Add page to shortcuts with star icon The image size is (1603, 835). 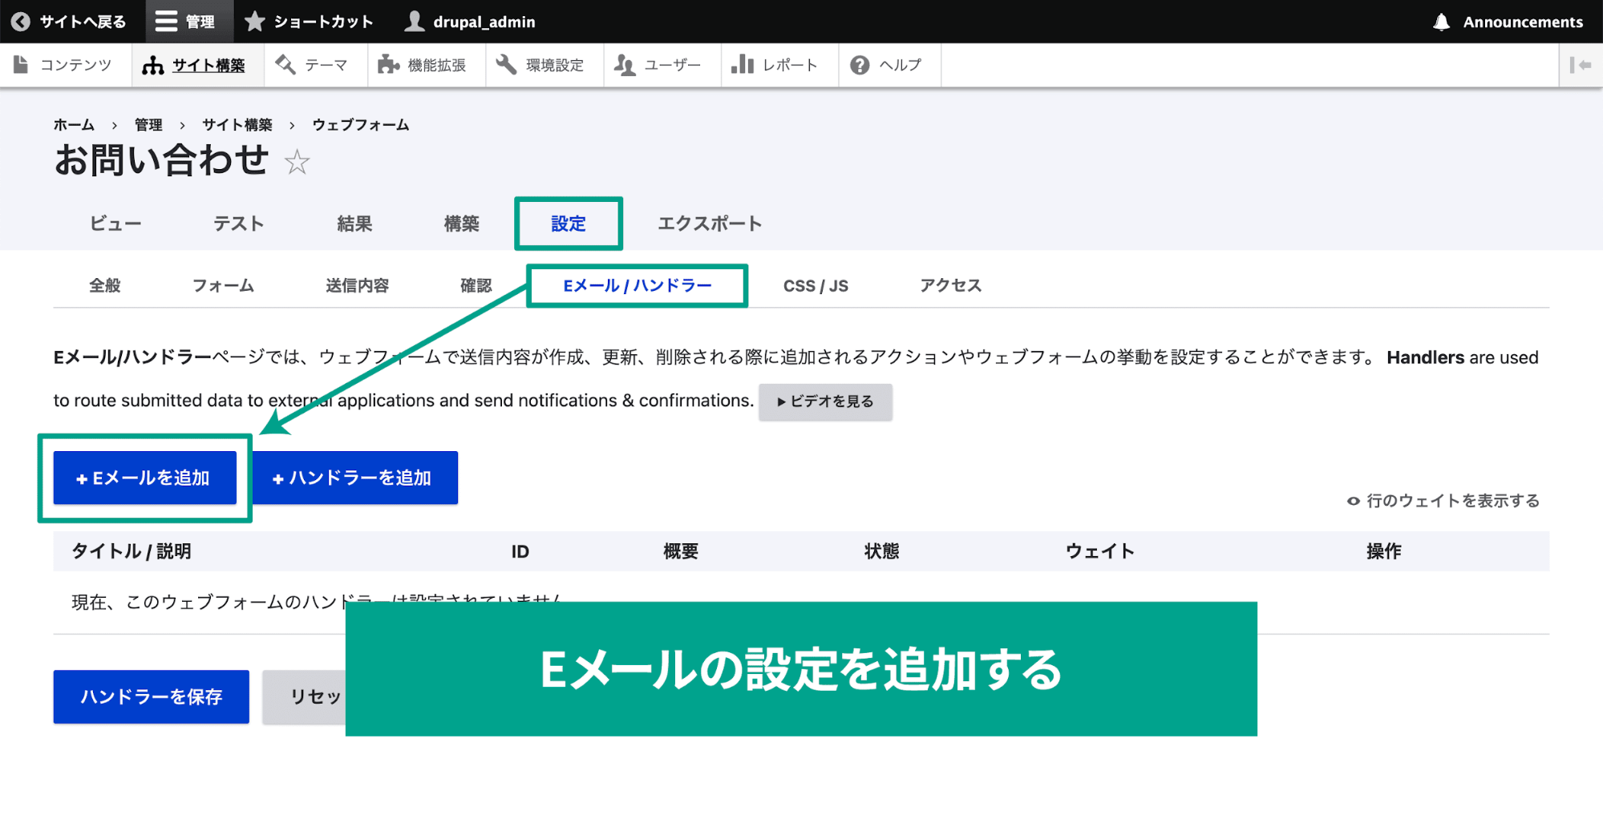click(297, 163)
